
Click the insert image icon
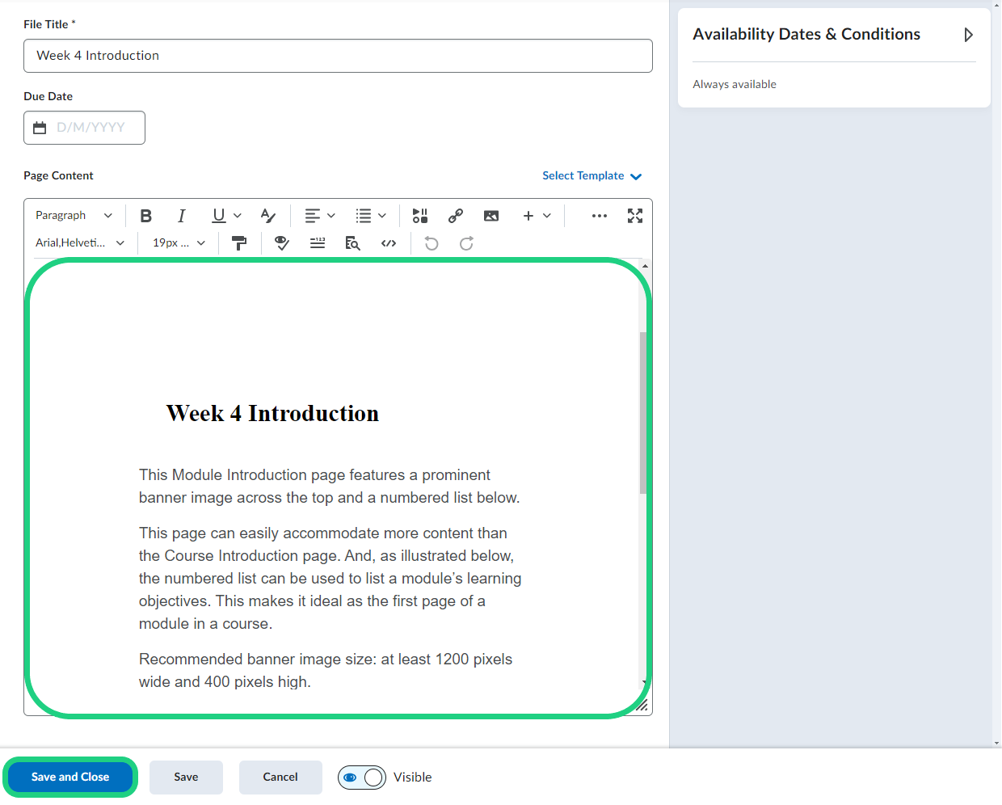pyautogui.click(x=491, y=216)
